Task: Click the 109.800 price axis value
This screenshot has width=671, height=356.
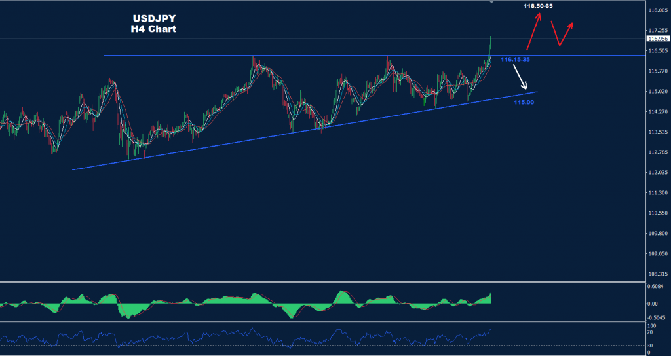Action: click(x=658, y=234)
